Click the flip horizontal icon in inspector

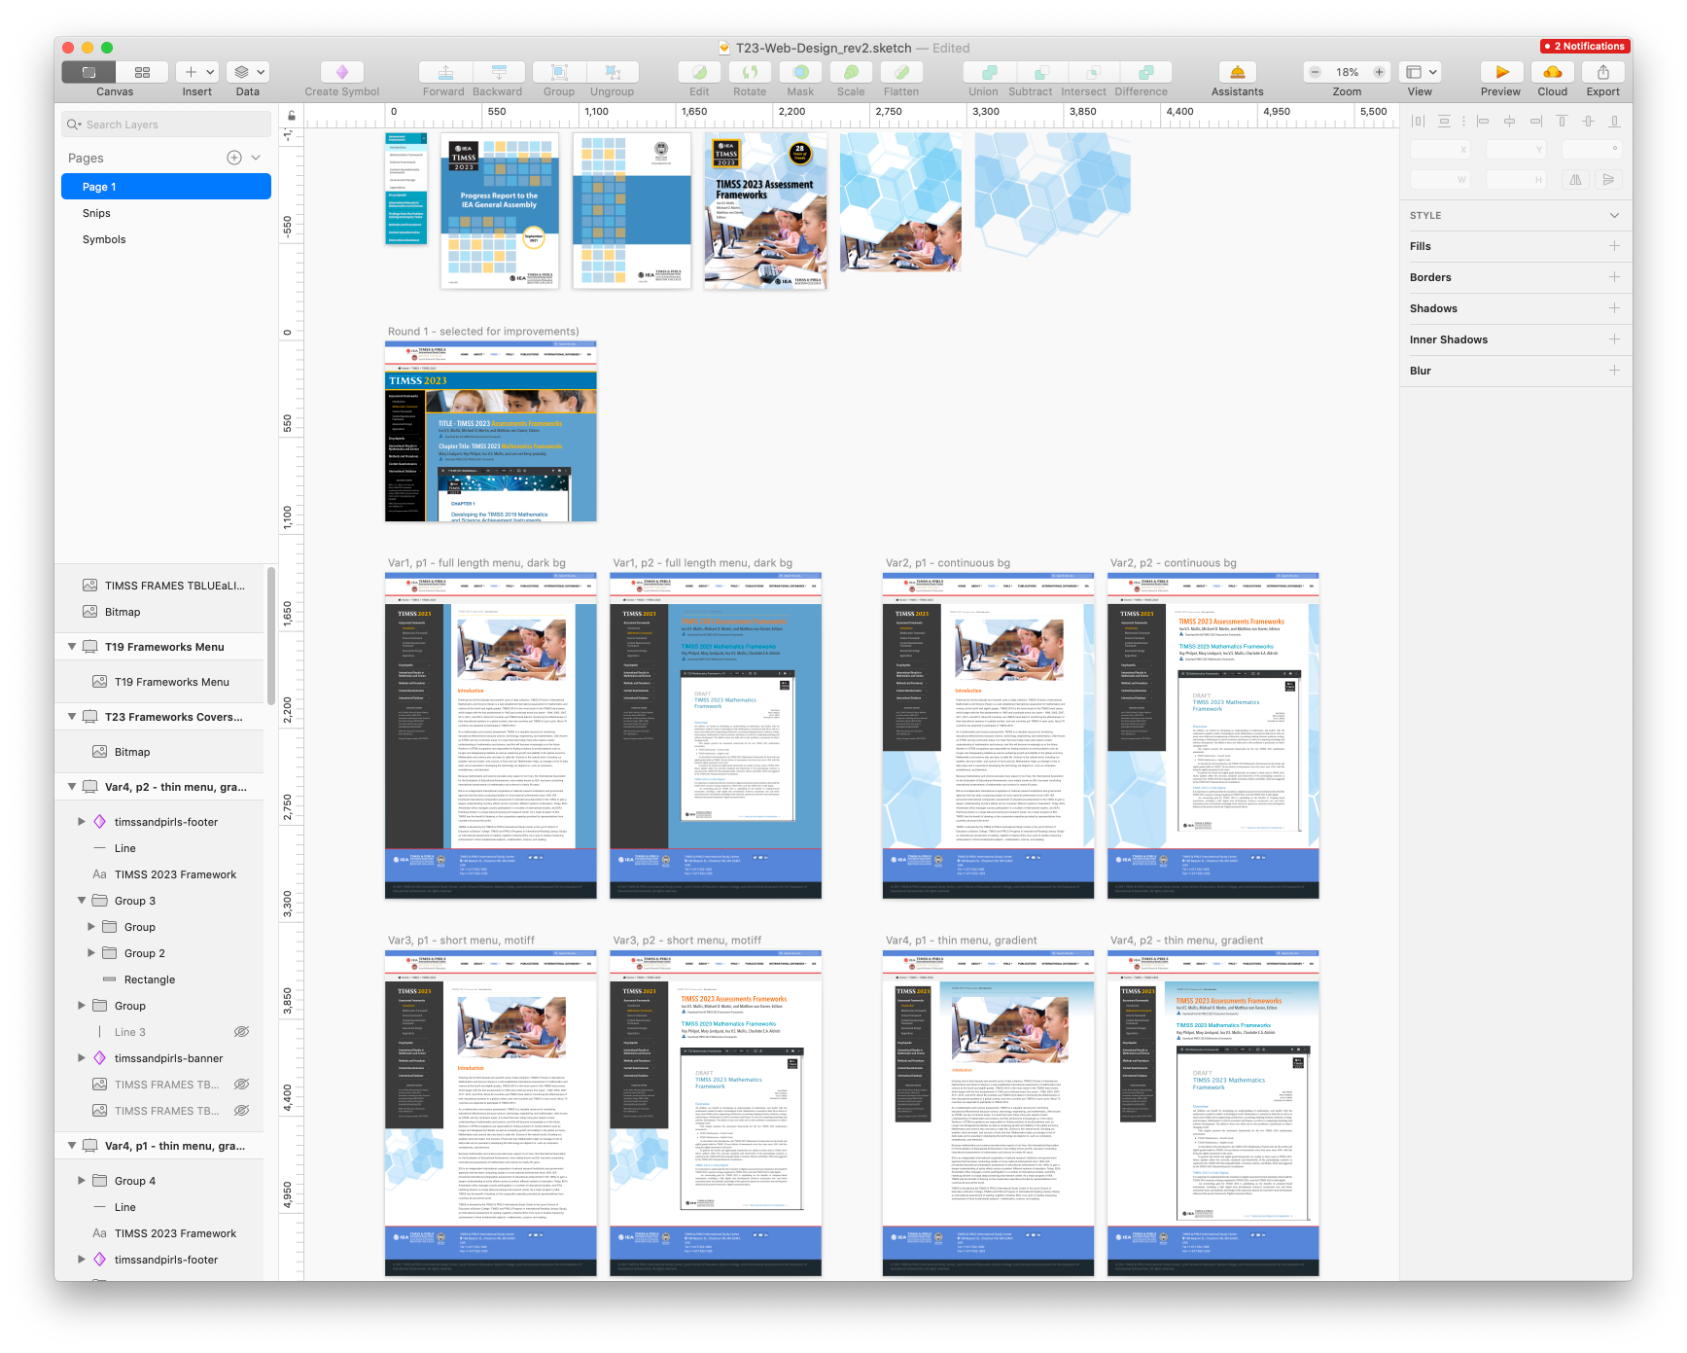pos(1576,180)
